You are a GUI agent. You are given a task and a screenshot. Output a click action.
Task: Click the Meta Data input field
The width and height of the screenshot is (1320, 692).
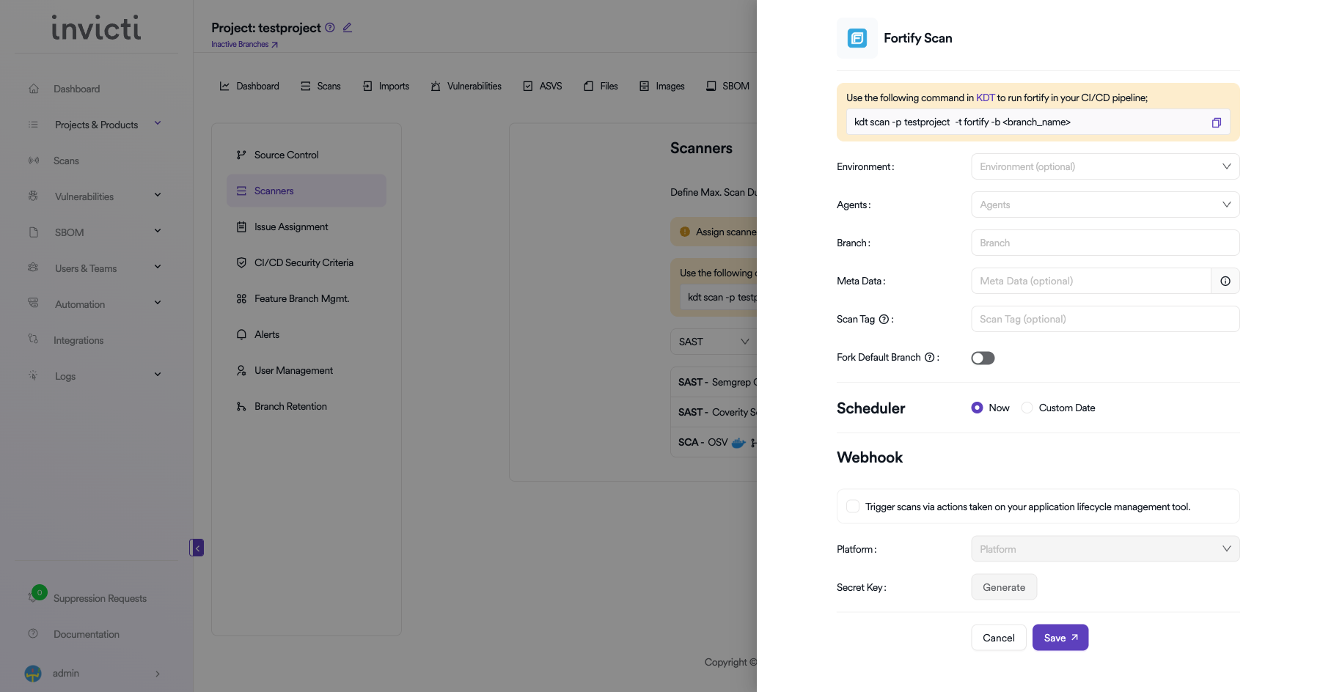1091,281
